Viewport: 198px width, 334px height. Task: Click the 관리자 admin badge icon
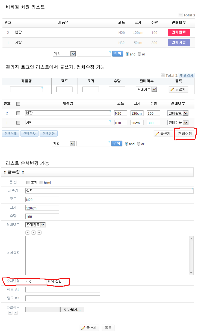point(186,75)
